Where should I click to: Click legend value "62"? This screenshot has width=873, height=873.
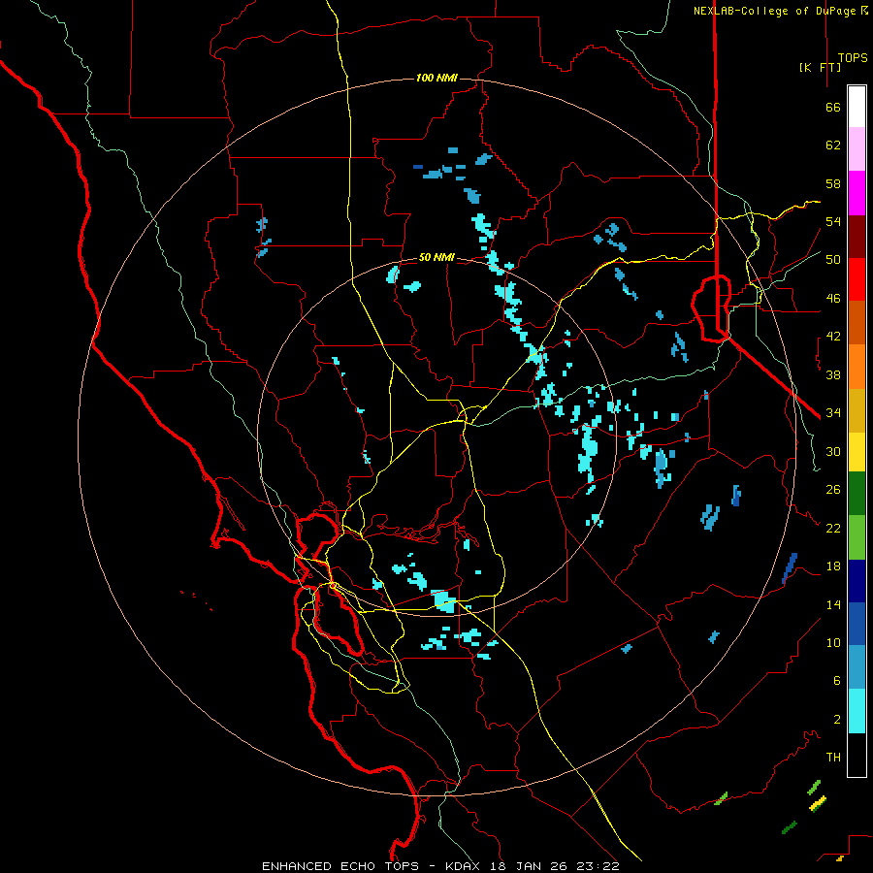pos(833,145)
